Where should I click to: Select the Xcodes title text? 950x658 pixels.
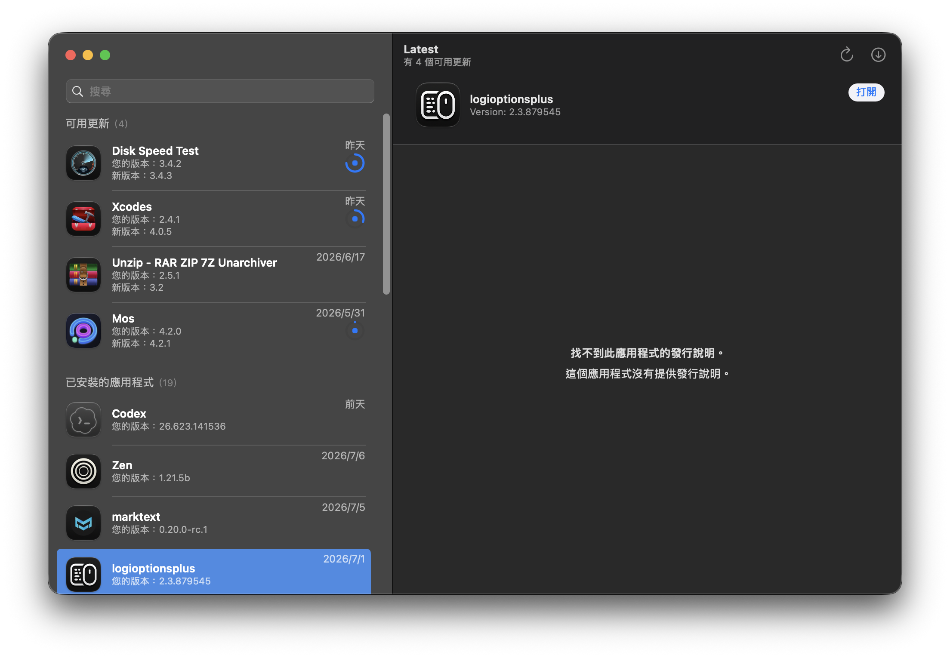click(132, 207)
